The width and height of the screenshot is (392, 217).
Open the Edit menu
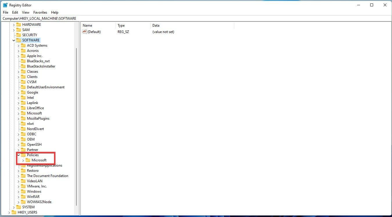15,12
